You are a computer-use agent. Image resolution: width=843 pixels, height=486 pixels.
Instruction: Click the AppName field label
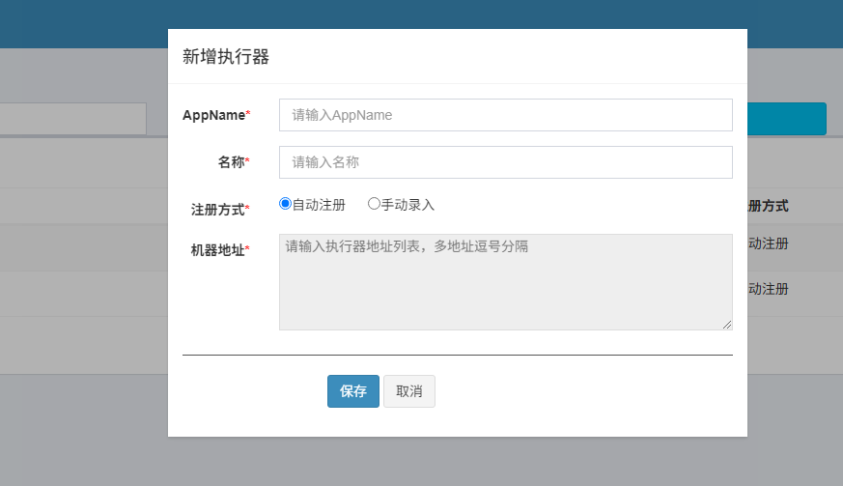216,115
